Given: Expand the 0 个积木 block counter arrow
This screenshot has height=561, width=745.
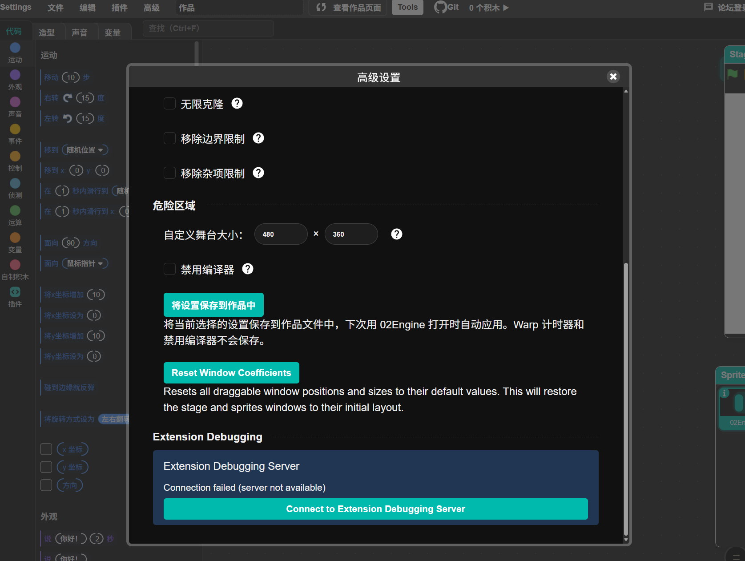Looking at the screenshot, I should (x=506, y=8).
